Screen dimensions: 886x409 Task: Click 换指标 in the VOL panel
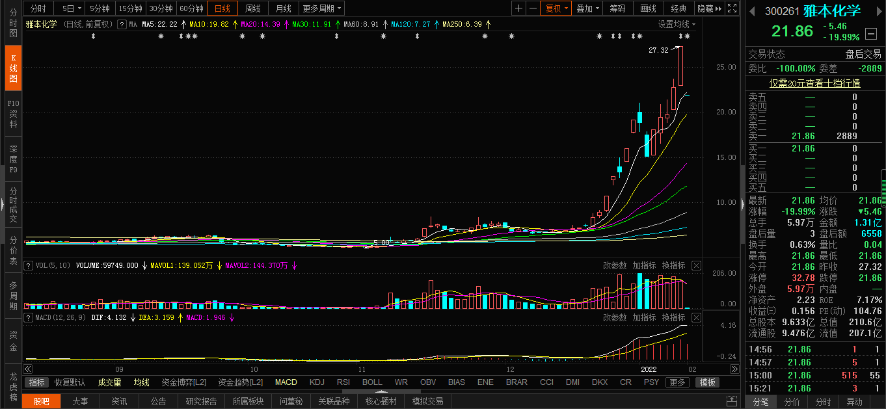(673, 265)
